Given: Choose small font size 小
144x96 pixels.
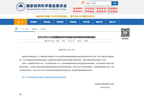Looking at the screenshot, I should point(73,41).
